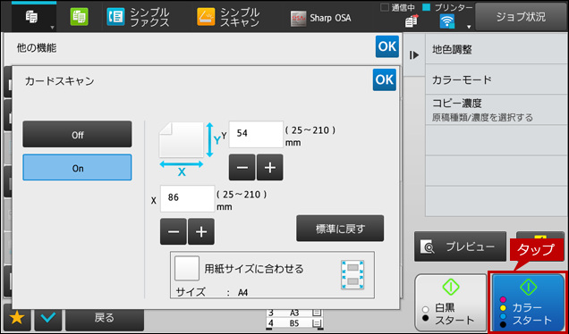This screenshot has width=569, height=334.
Task: Tap the yellow star favorites icon
Action: click(17, 318)
